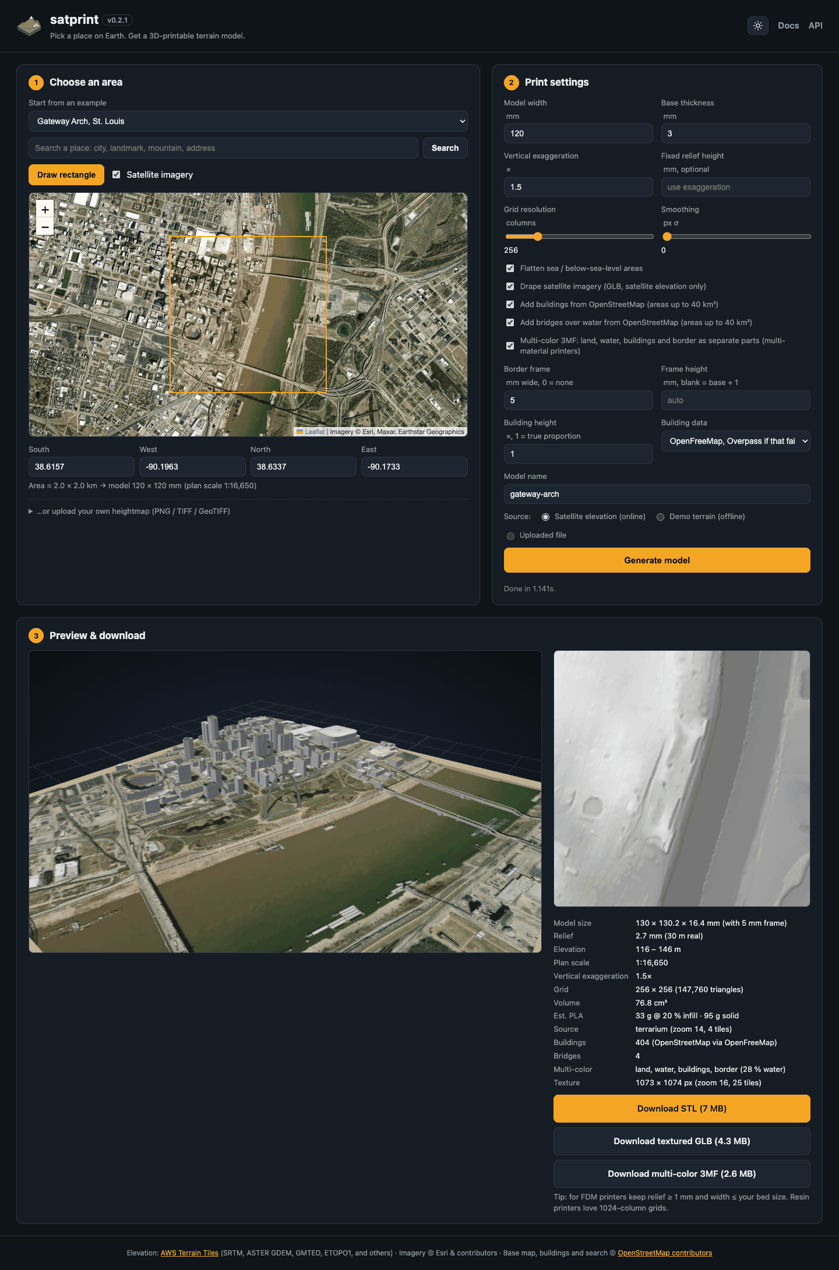Image resolution: width=839 pixels, height=1270 pixels.
Task: Click the satprint terrain logo icon
Action: (29, 26)
